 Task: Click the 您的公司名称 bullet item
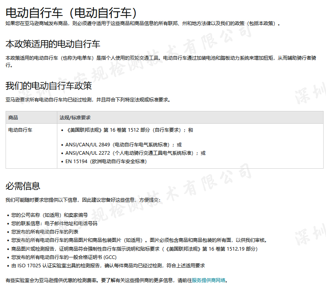(49, 215)
